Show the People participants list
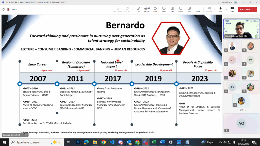This screenshot has width=260, height=146. coord(147,9)
